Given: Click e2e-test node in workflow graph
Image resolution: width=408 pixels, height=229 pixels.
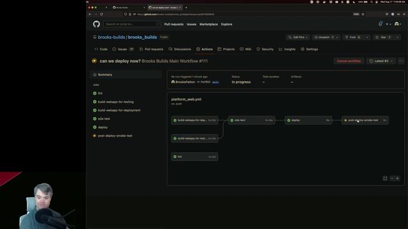Looking at the screenshot, I should click(251, 120).
